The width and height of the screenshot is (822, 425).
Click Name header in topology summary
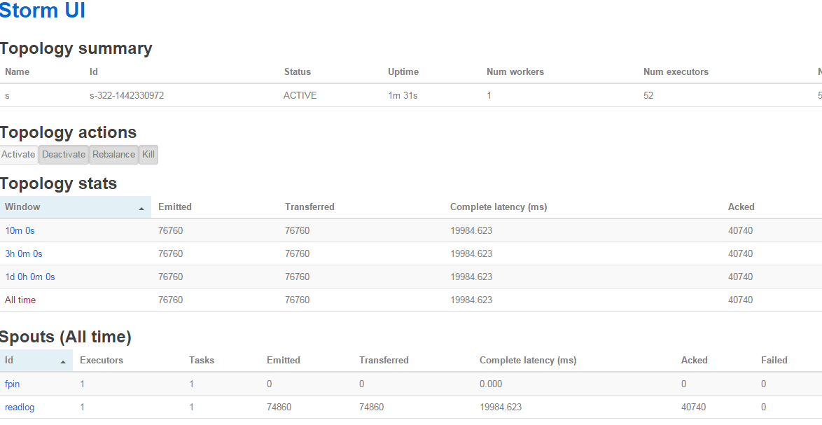pyautogui.click(x=18, y=72)
